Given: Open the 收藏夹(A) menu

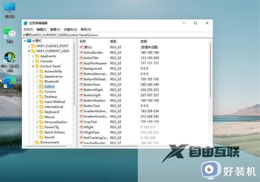Looking at the screenshot, I should (x=71, y=29).
